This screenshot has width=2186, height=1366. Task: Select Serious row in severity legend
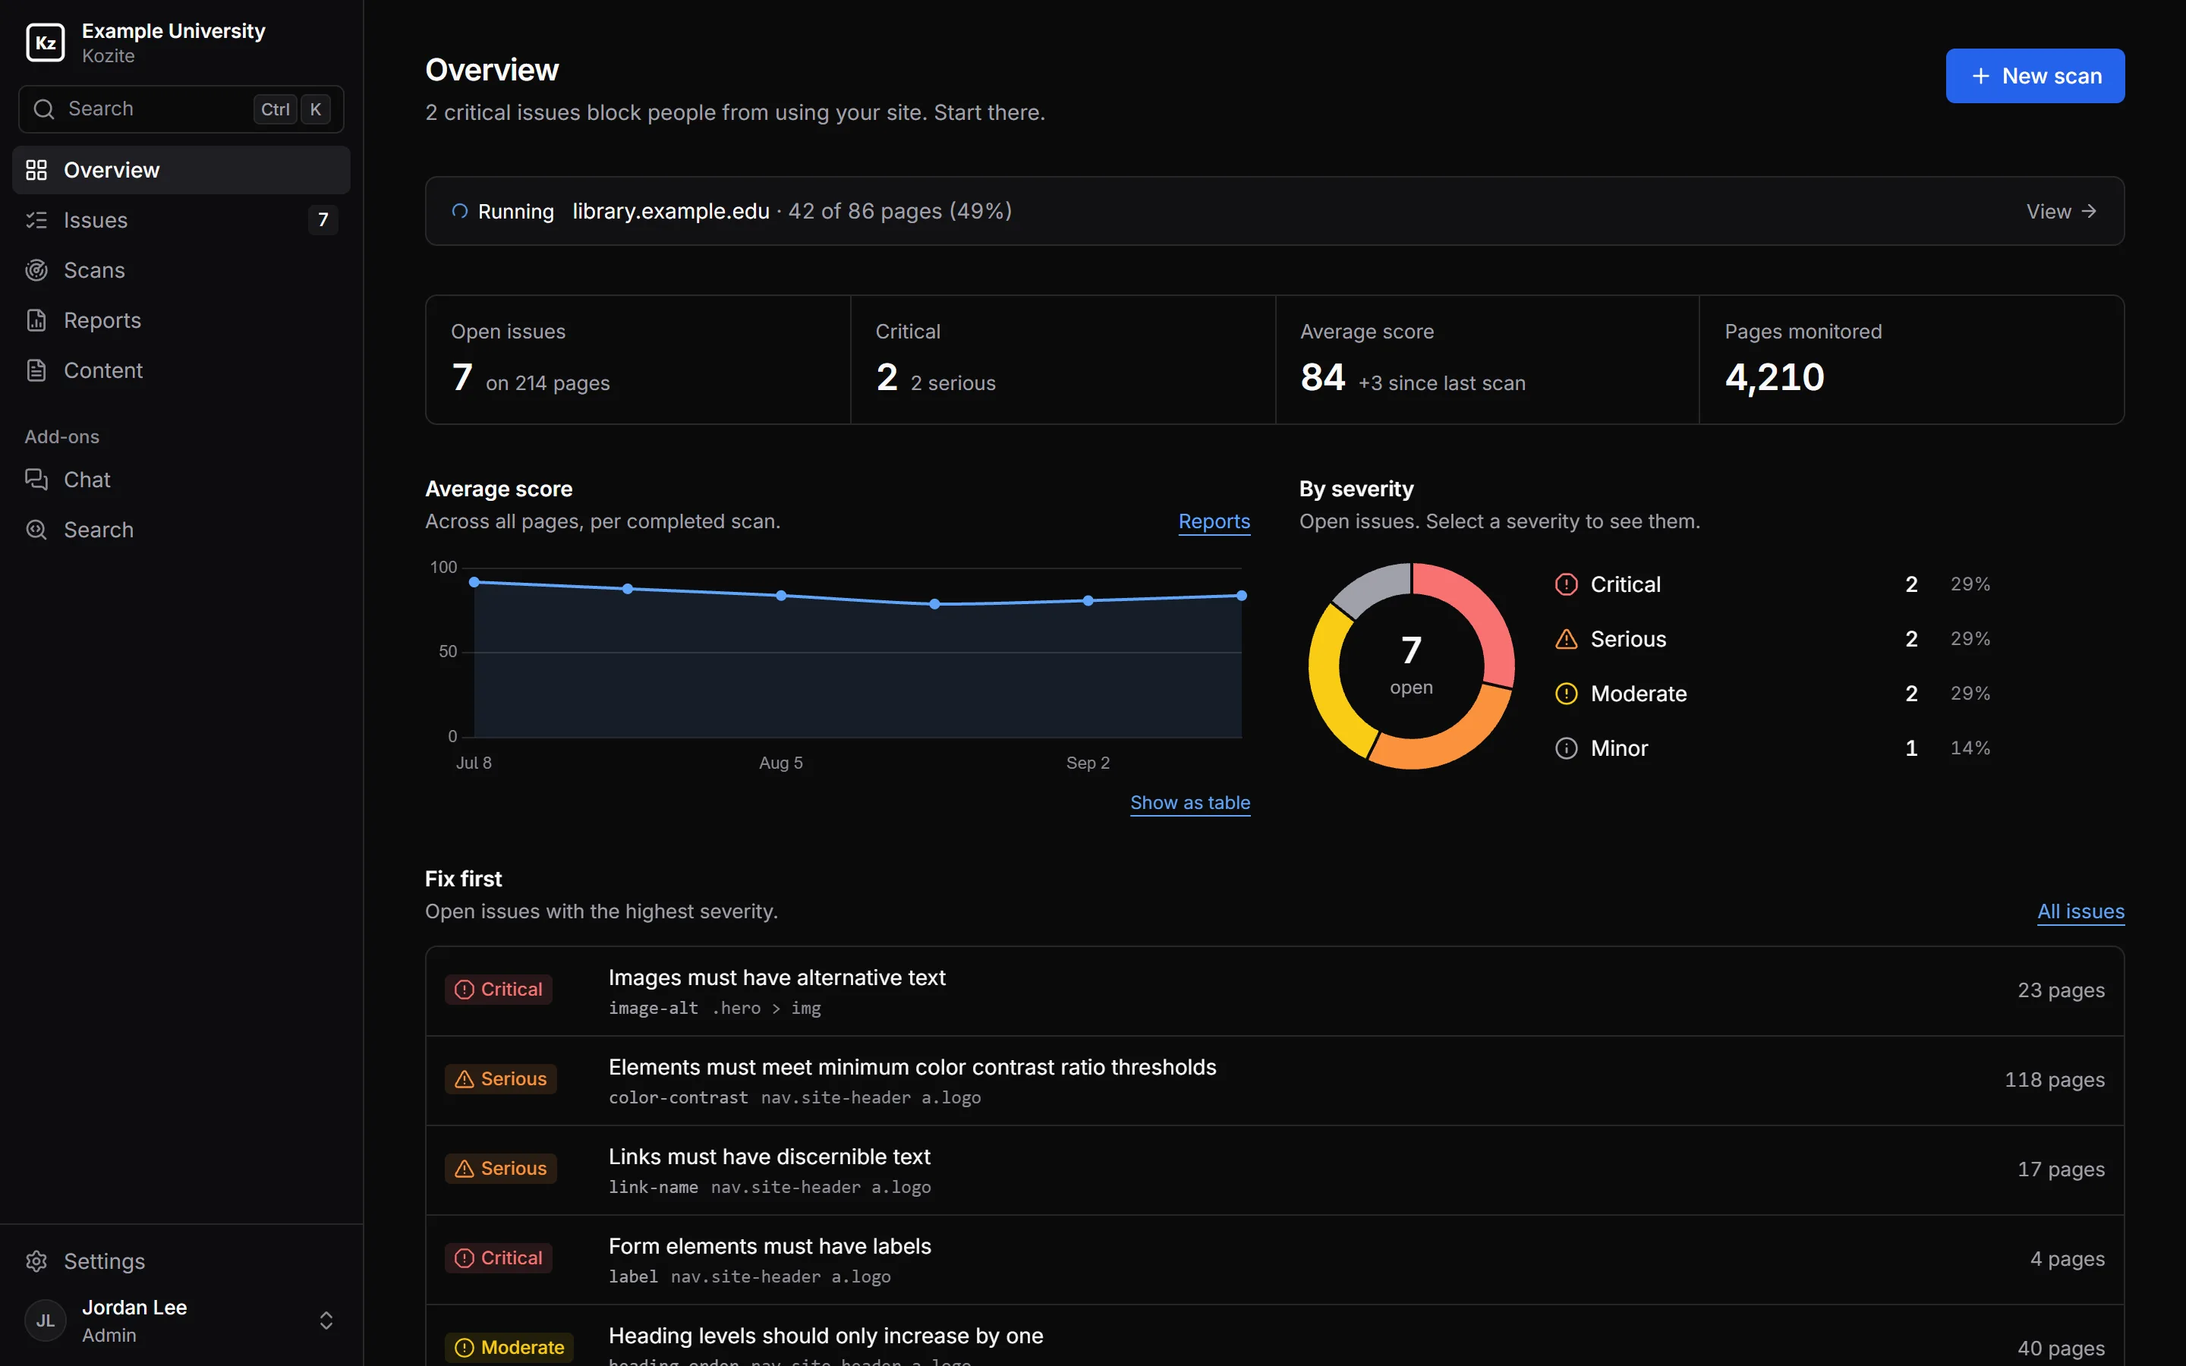coord(1772,639)
